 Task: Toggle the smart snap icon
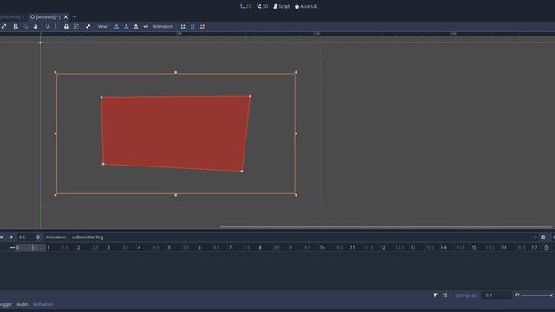click(48, 27)
